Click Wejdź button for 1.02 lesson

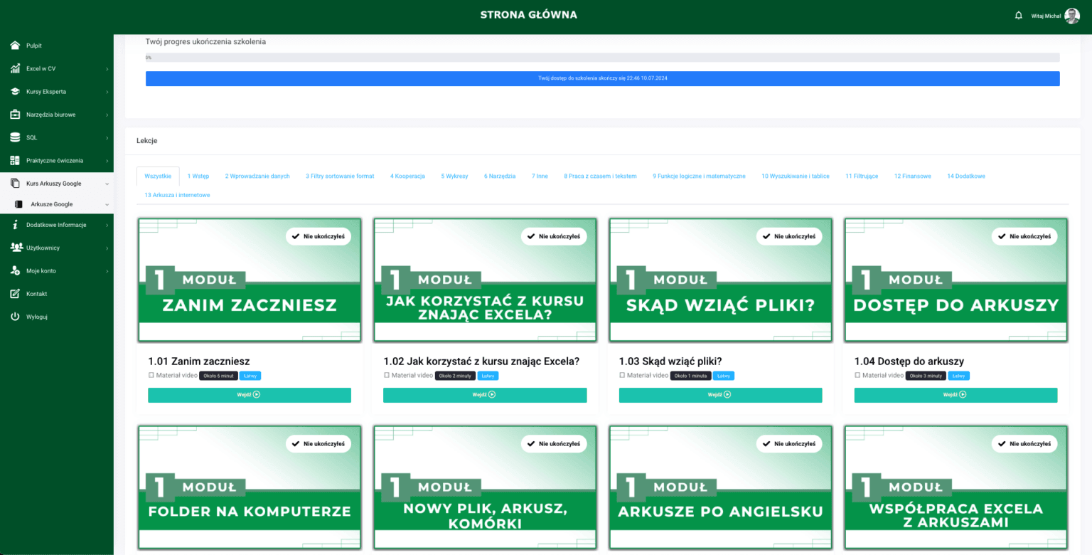(485, 395)
